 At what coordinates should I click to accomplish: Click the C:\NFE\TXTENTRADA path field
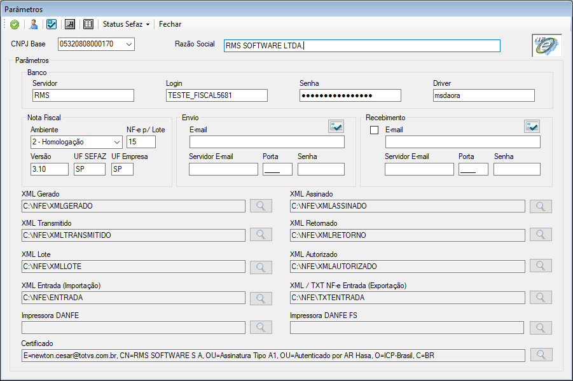coord(408,298)
